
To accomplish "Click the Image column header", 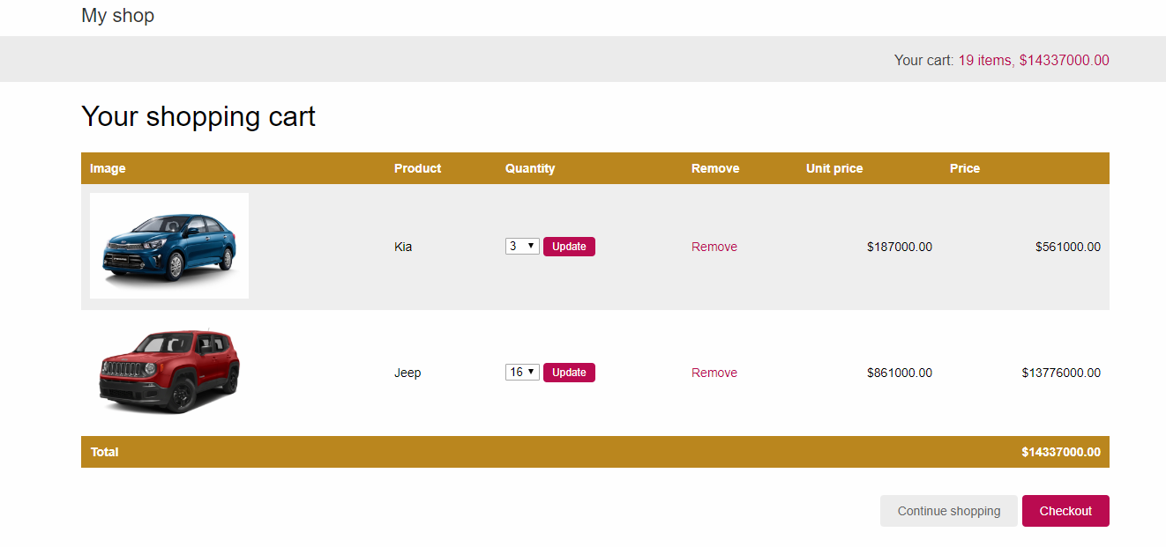I will (x=108, y=168).
